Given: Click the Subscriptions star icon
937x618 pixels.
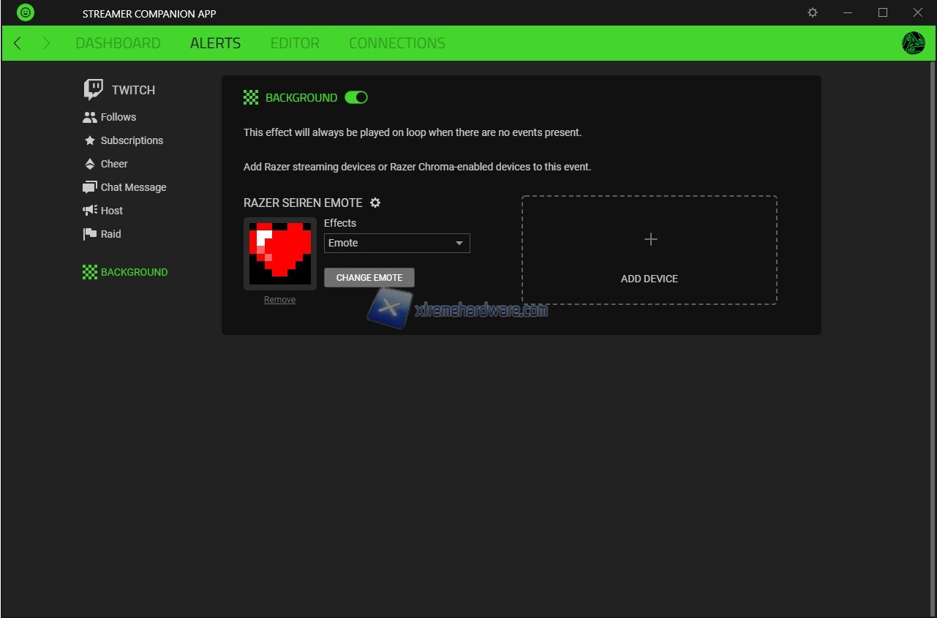Looking at the screenshot, I should pyautogui.click(x=90, y=140).
